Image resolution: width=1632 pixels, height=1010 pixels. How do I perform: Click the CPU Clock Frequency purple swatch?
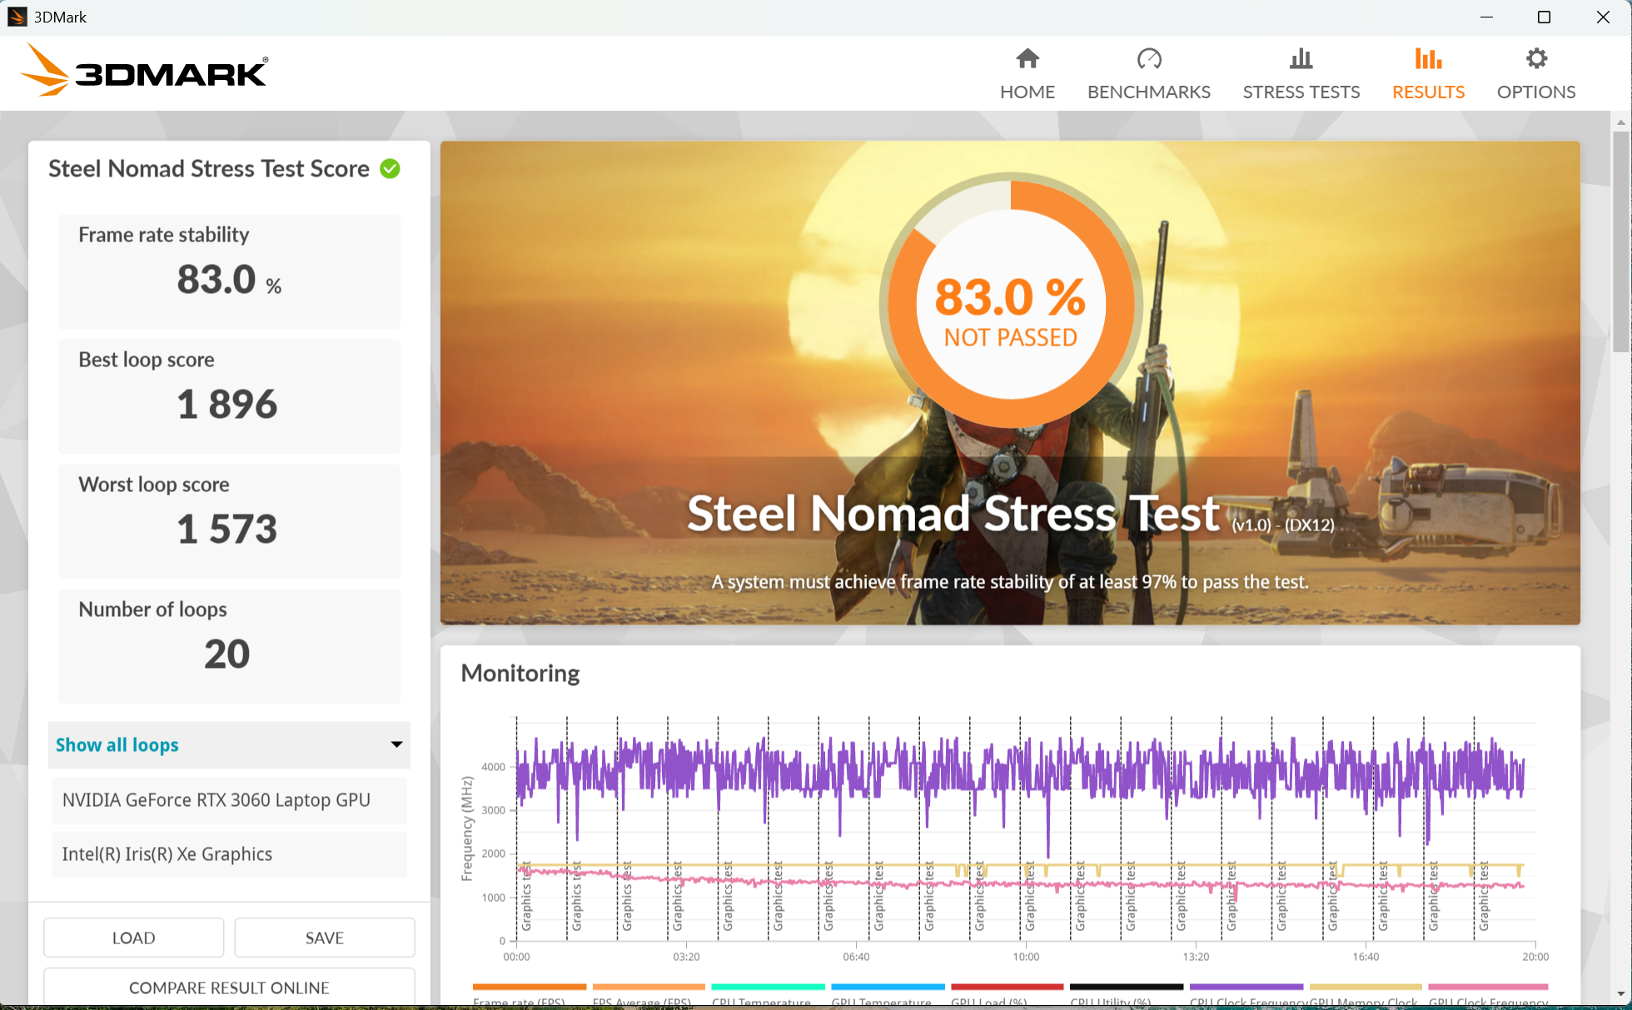[x=1246, y=987]
